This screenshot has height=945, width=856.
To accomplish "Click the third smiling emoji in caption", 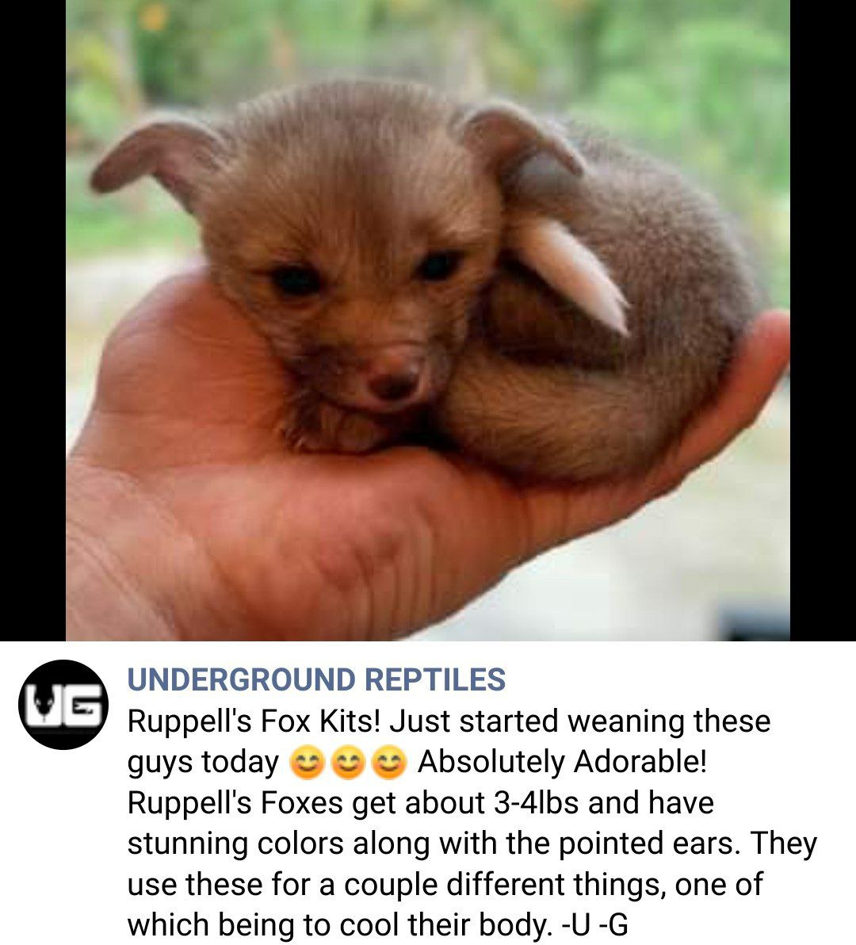I will [390, 763].
